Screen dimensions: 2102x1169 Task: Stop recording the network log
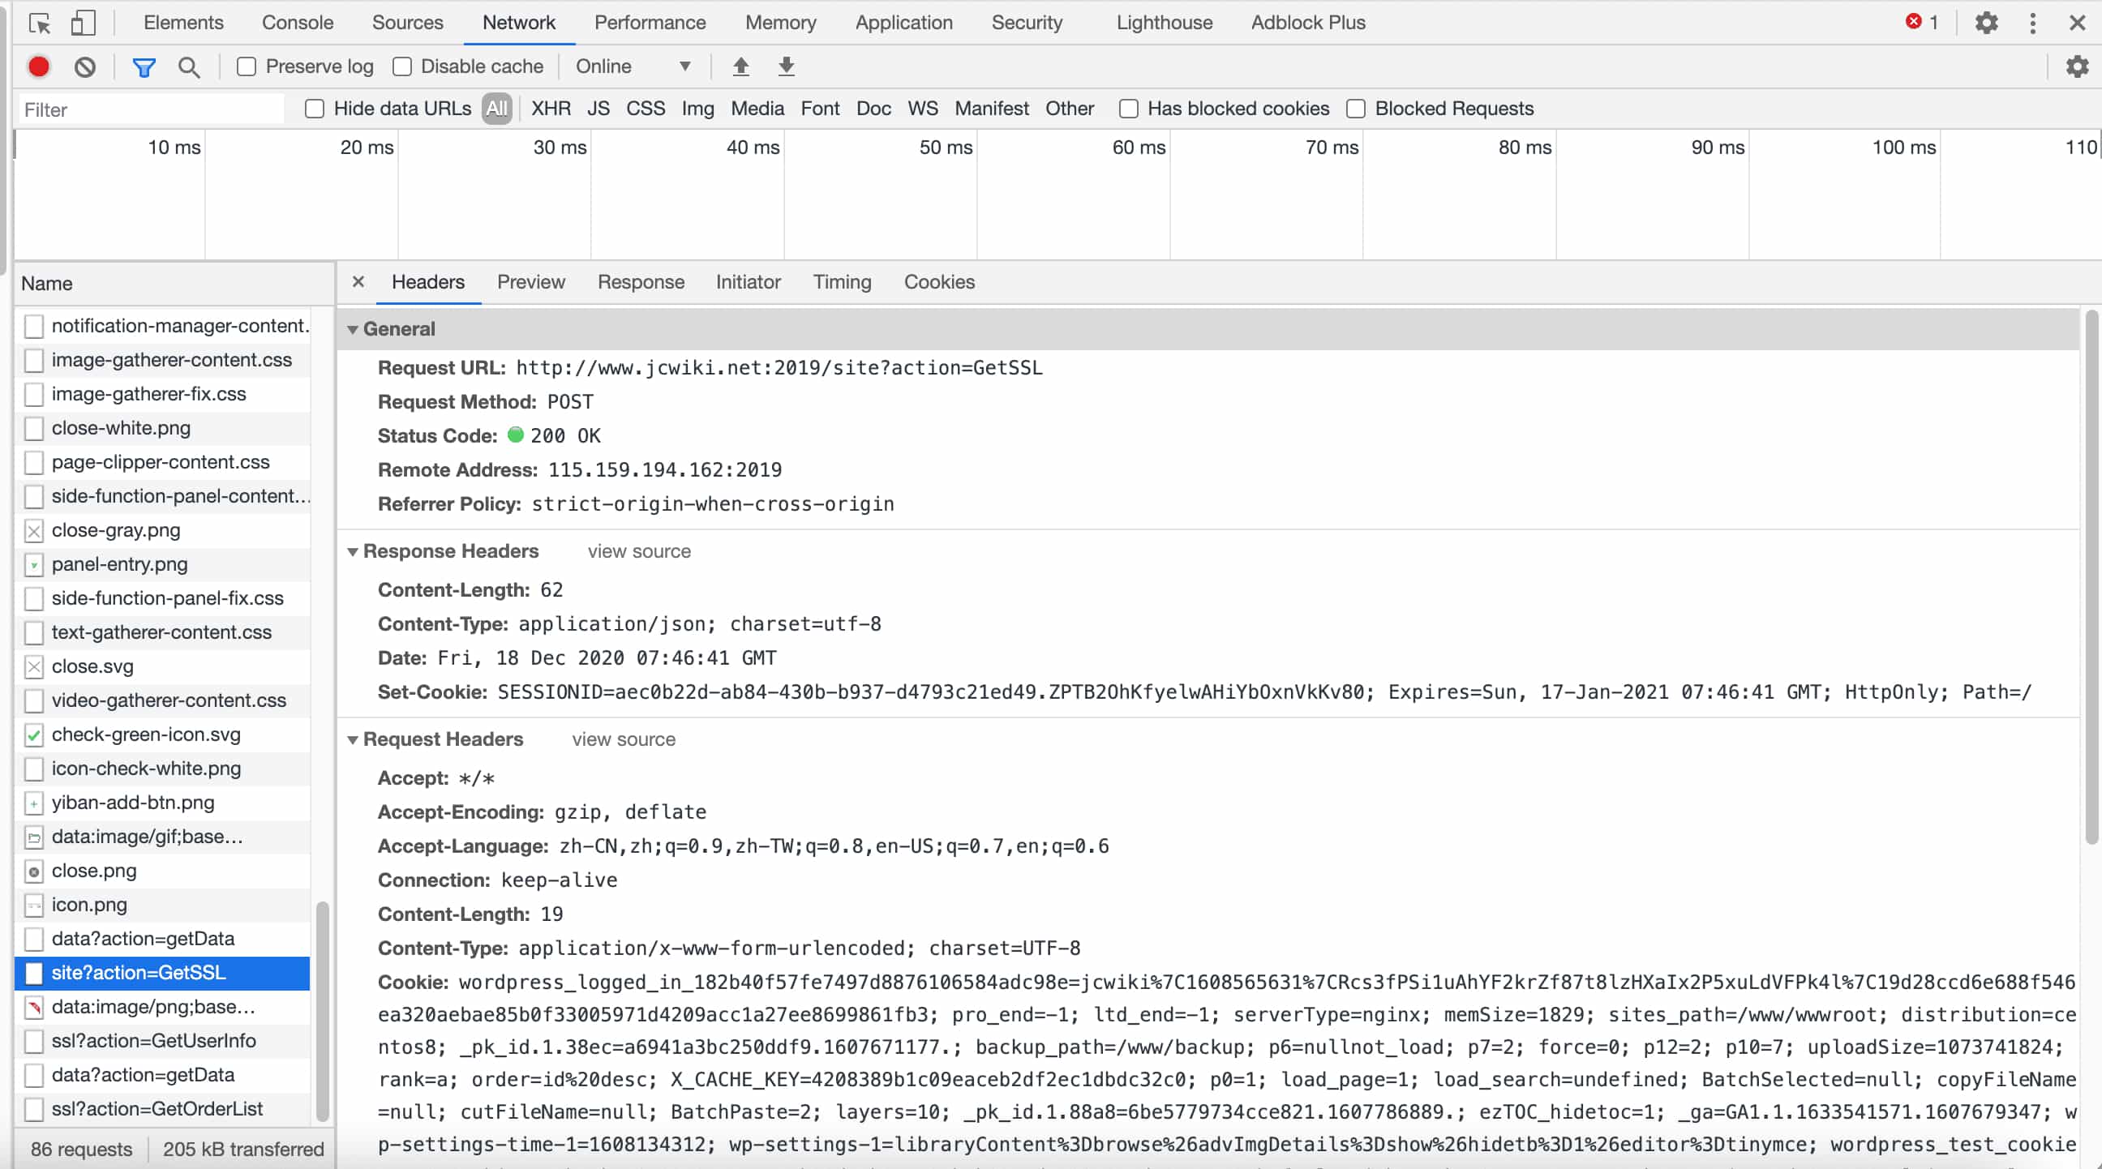point(38,67)
